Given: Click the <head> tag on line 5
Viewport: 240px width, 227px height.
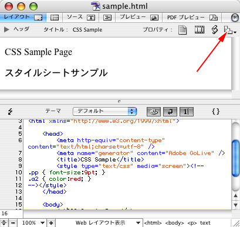Looking at the screenshot, I should click(53, 134).
